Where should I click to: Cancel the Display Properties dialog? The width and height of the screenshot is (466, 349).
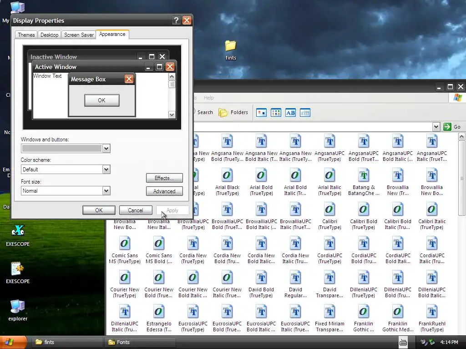click(136, 210)
